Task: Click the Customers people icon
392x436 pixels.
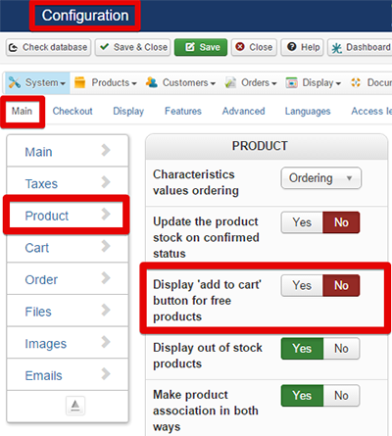Action: 152,82
